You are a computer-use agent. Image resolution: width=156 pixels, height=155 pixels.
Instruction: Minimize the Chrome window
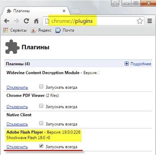click(x=127, y=3)
